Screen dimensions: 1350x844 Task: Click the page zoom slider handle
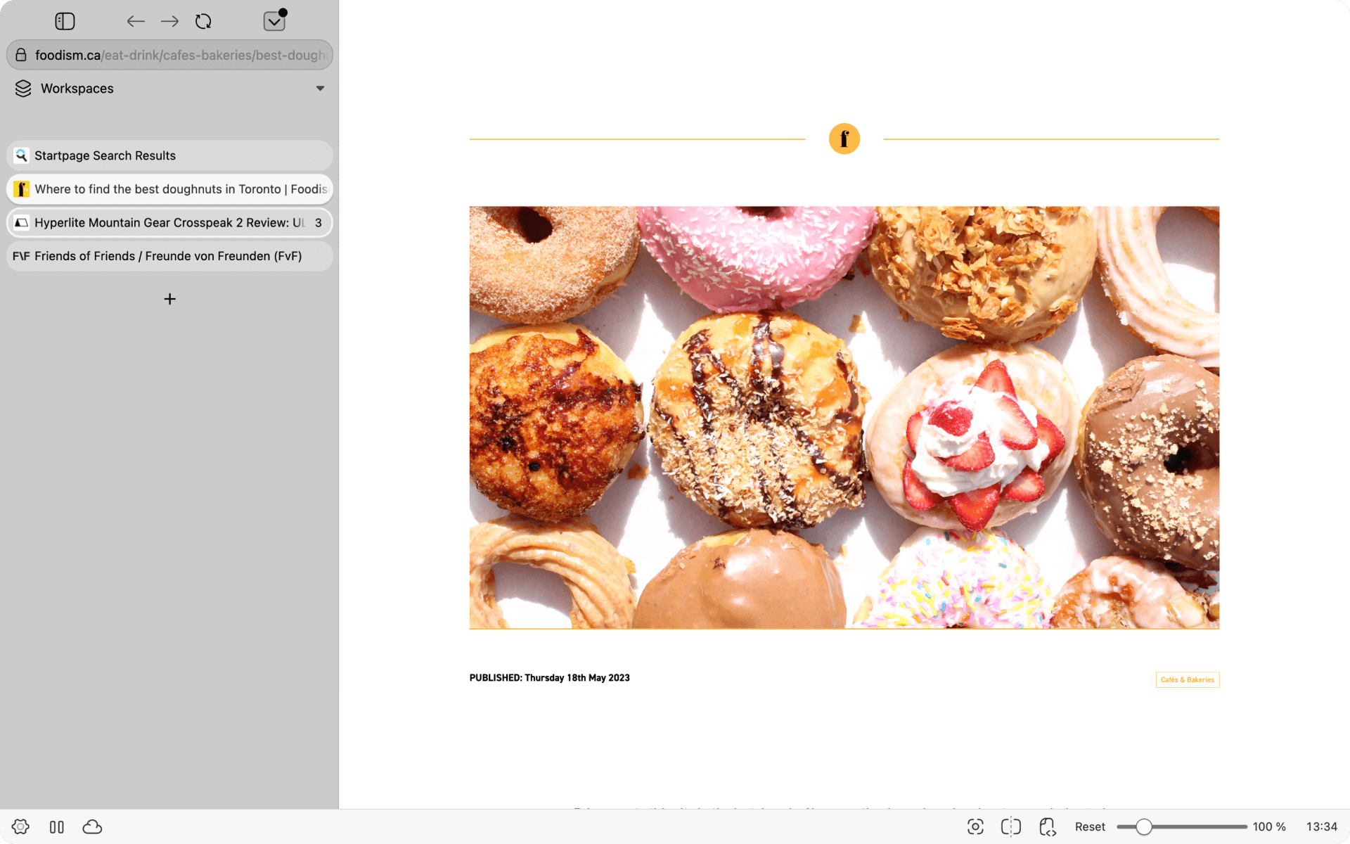[x=1144, y=826]
